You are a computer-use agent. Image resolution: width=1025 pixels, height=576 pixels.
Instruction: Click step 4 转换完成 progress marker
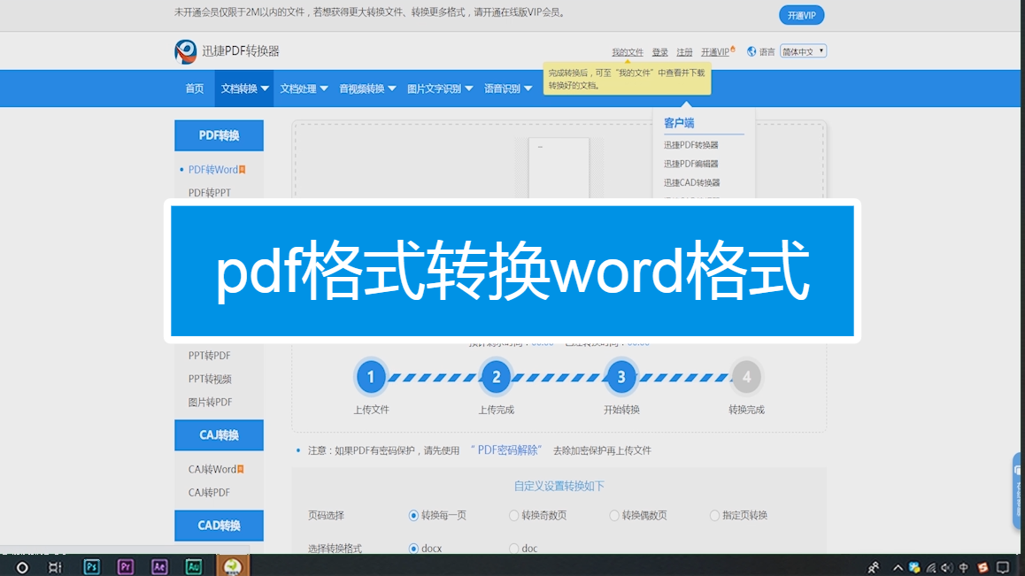click(x=746, y=377)
